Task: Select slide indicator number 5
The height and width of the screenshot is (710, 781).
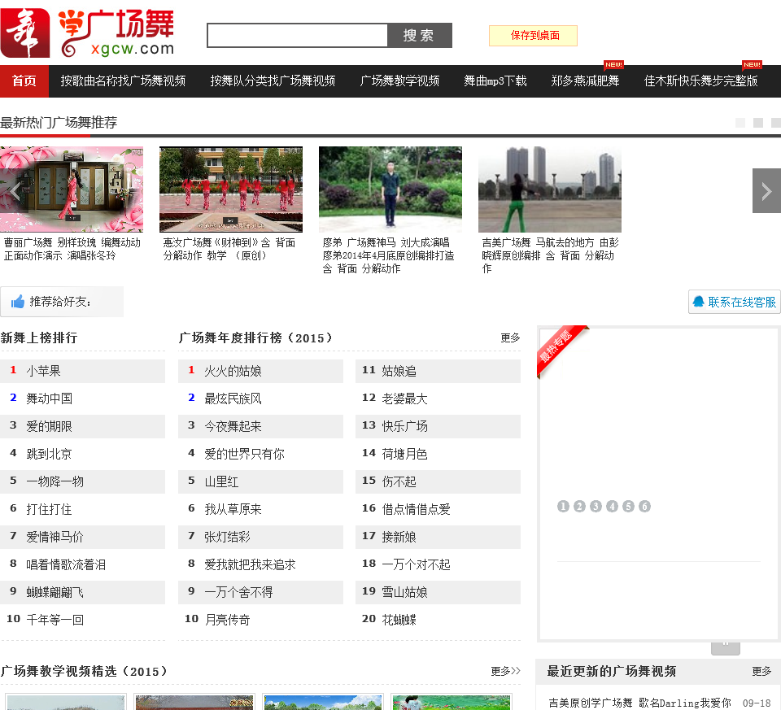Action: point(629,507)
